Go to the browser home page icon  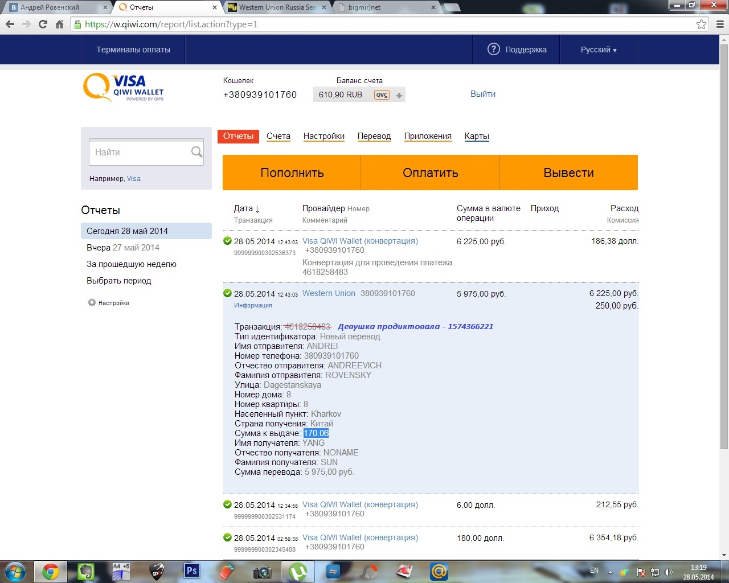click(x=59, y=24)
